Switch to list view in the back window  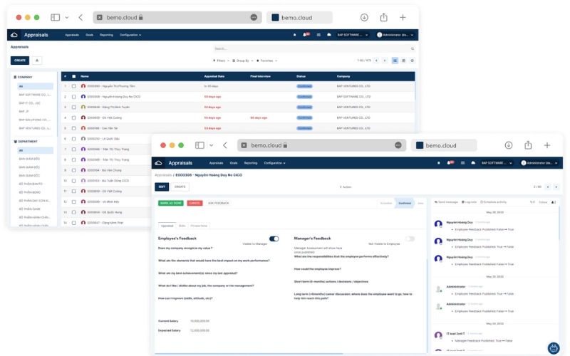(x=395, y=61)
